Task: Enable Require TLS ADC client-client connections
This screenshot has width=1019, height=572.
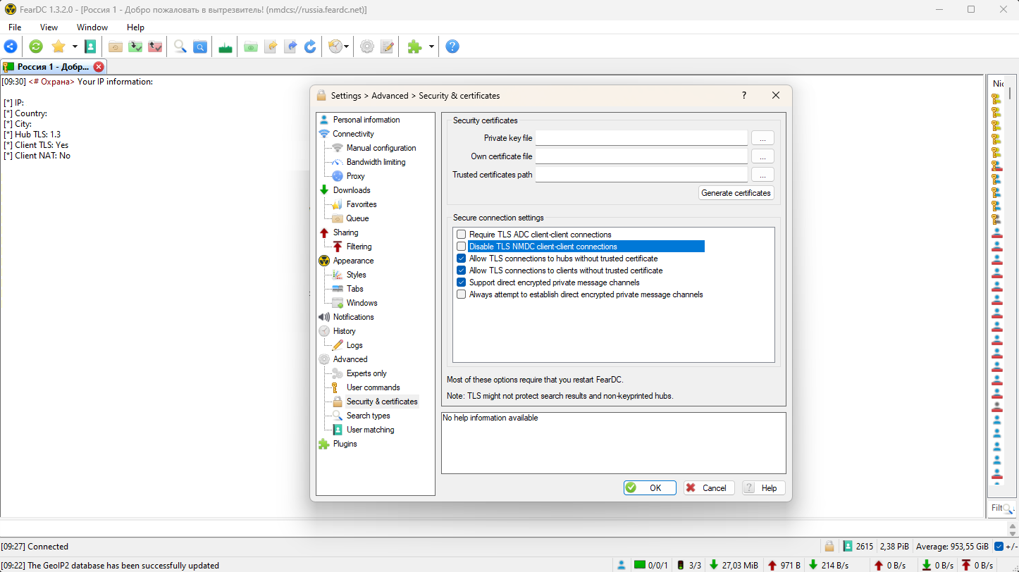Action: (x=461, y=235)
